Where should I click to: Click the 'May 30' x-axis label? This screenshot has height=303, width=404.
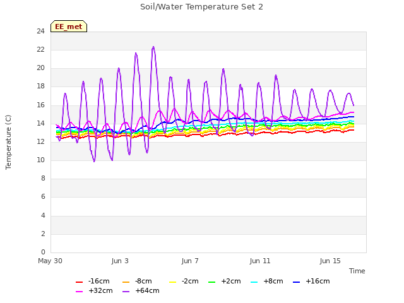click(x=50, y=261)
